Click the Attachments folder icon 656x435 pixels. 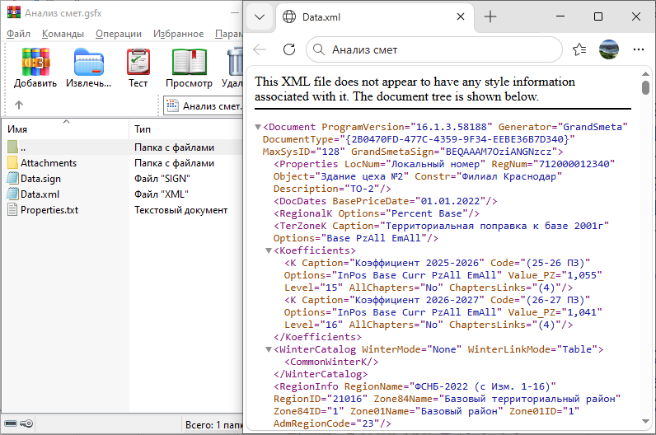(12, 162)
